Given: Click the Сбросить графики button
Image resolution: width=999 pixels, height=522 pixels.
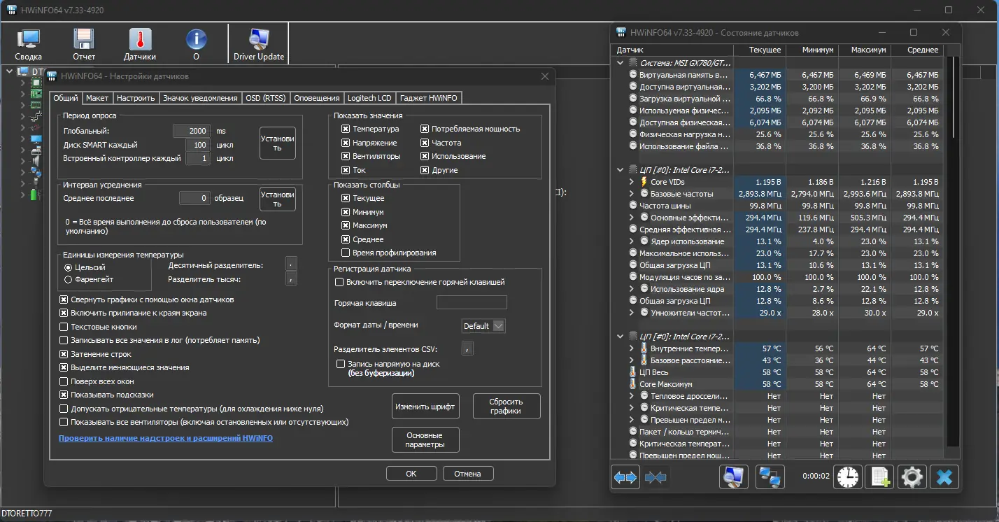Looking at the screenshot, I should tap(506, 406).
